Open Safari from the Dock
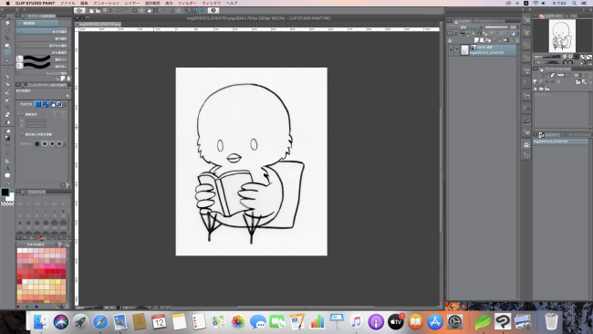593x334 pixels. click(100, 322)
